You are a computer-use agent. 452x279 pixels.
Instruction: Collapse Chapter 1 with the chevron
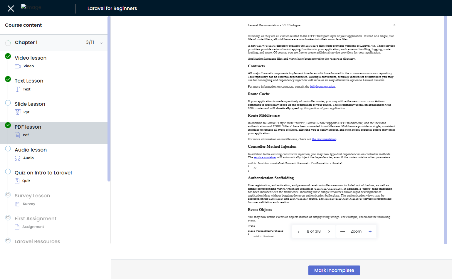click(101, 43)
